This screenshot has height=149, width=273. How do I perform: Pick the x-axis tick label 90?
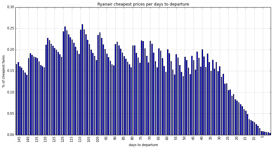[115, 139]
